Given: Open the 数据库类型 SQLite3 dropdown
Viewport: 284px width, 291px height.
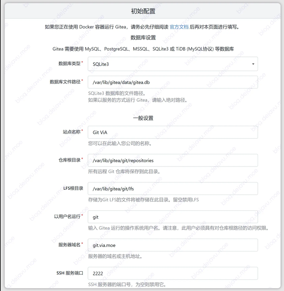Looking at the screenshot, I should click(173, 64).
